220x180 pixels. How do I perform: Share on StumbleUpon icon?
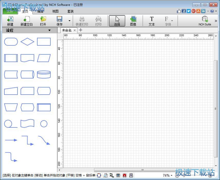tap(198, 11)
